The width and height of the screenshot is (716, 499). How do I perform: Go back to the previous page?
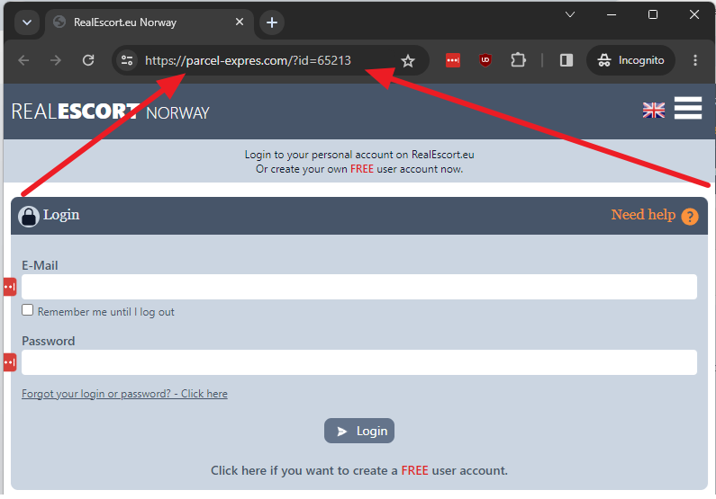tap(23, 60)
